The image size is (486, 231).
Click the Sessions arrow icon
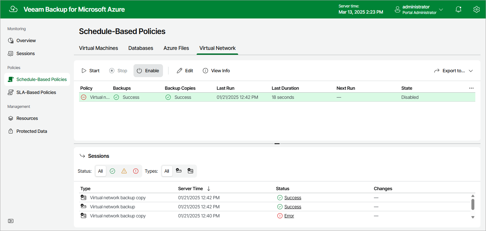pyautogui.click(x=82, y=156)
